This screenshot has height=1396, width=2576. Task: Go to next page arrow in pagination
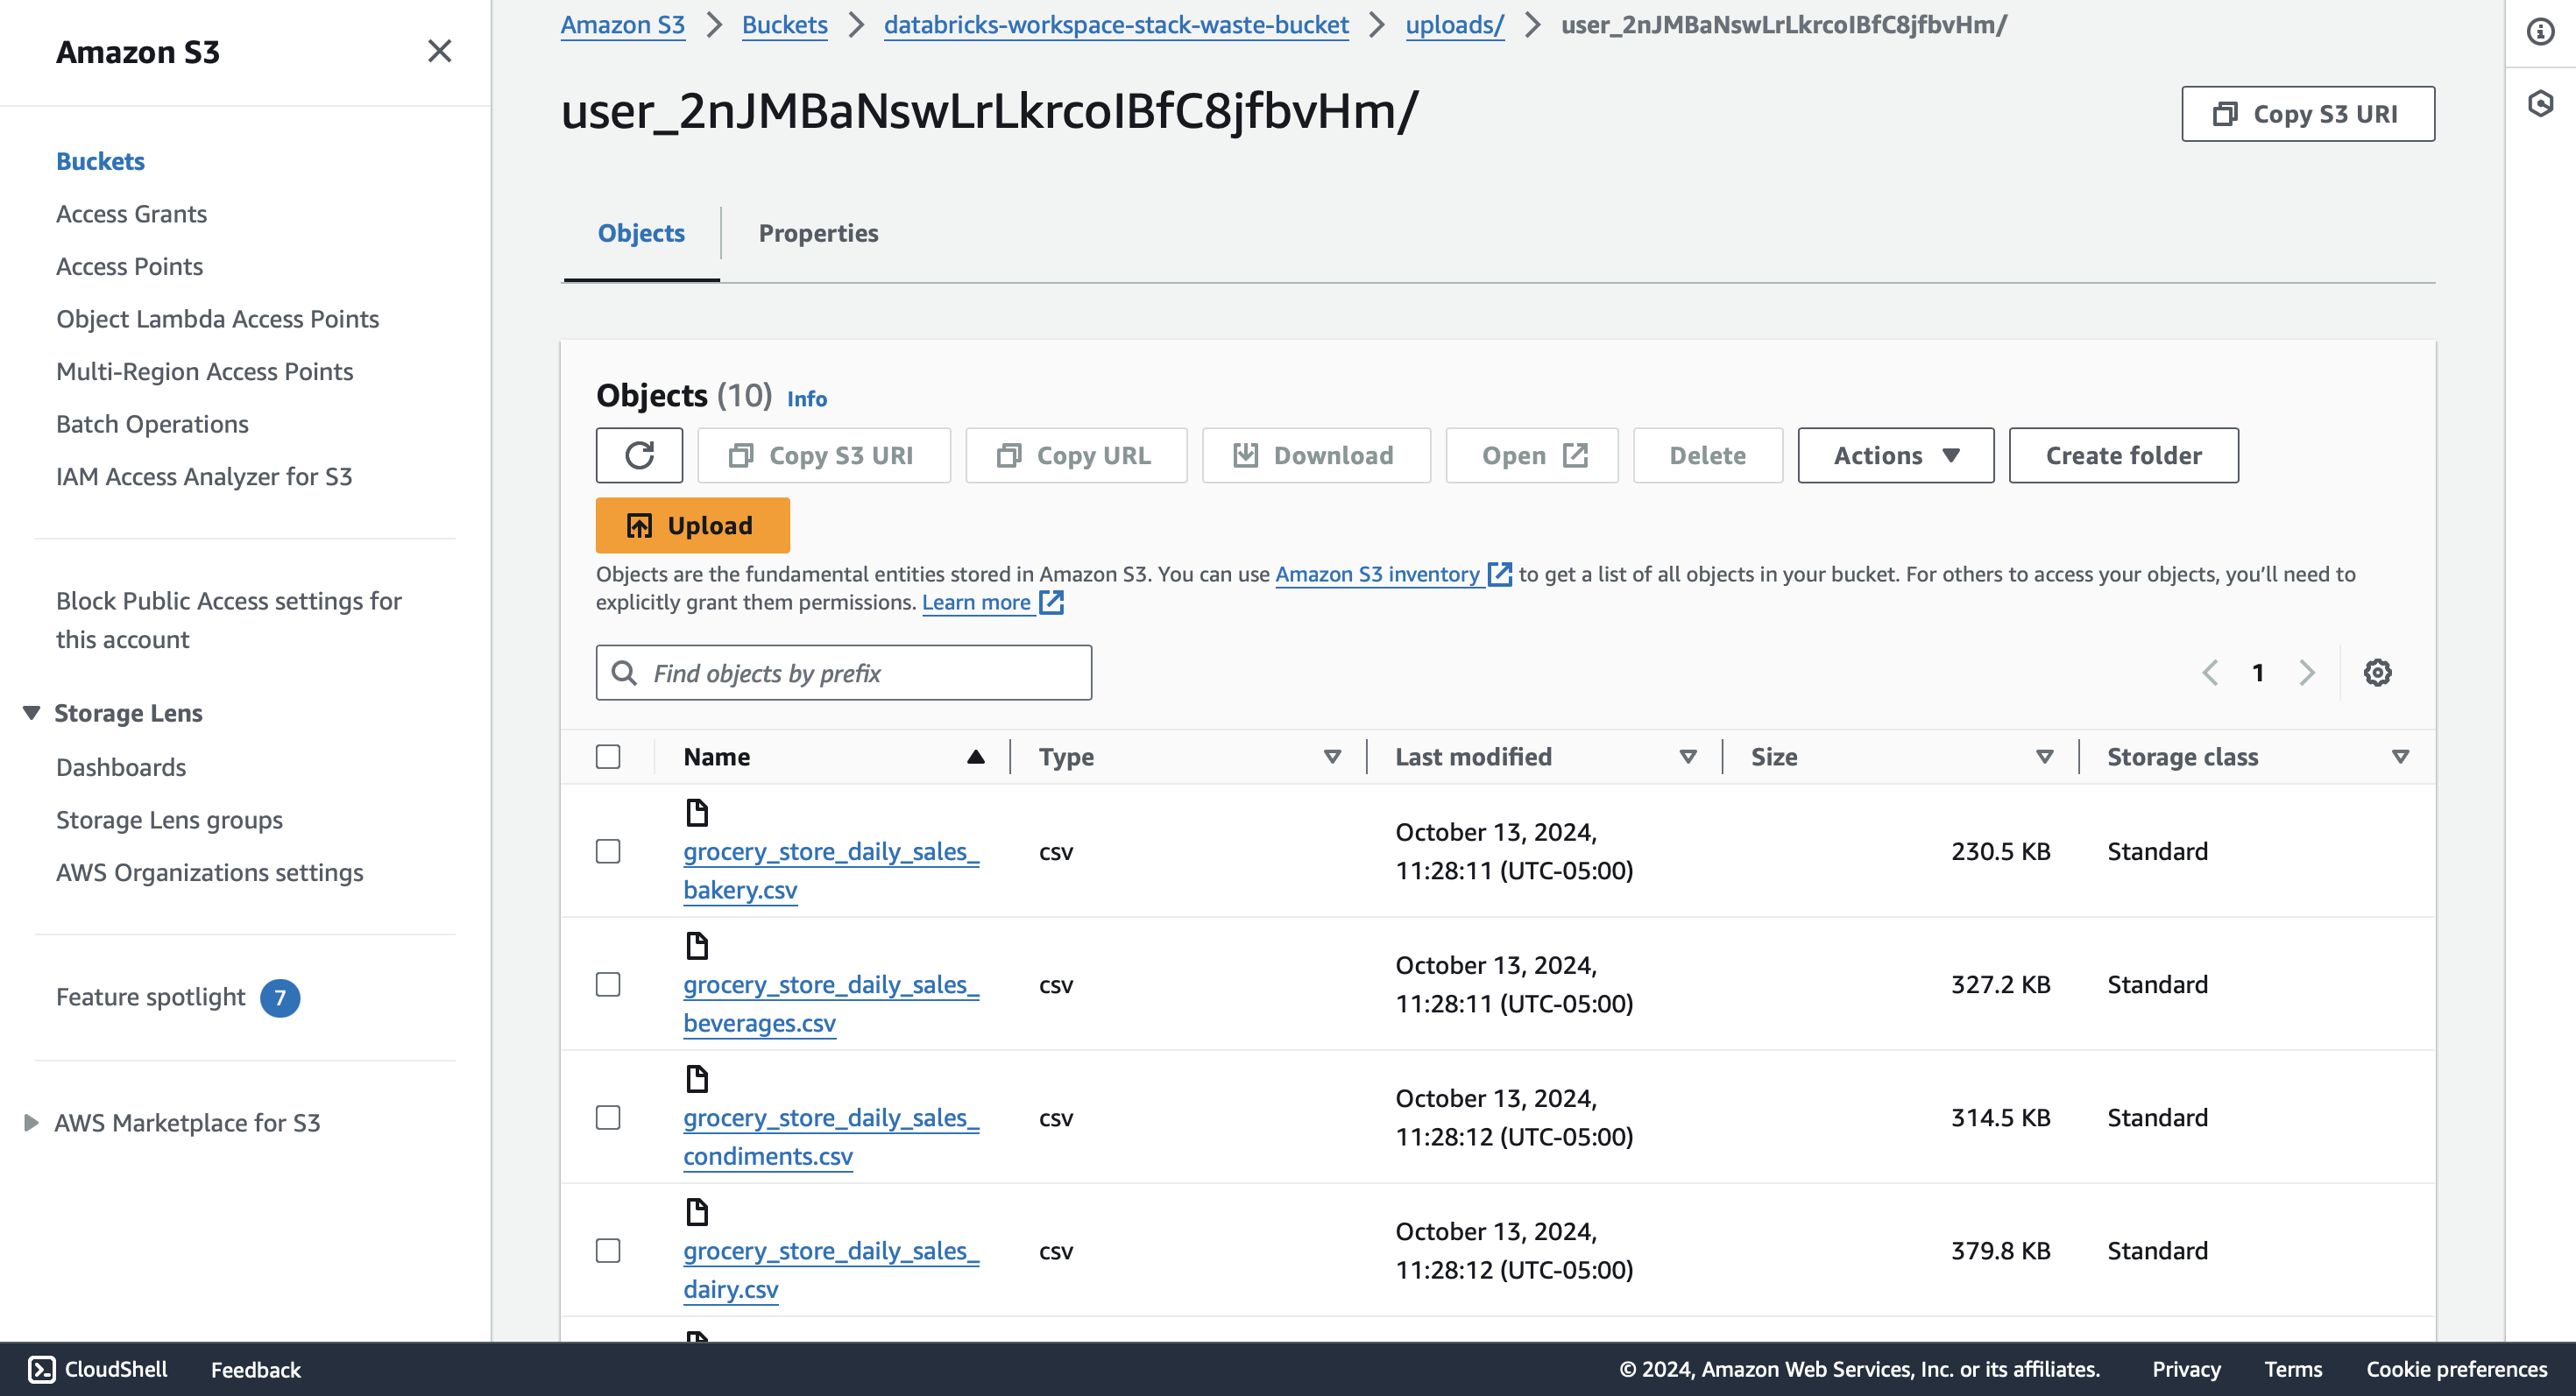point(2306,673)
